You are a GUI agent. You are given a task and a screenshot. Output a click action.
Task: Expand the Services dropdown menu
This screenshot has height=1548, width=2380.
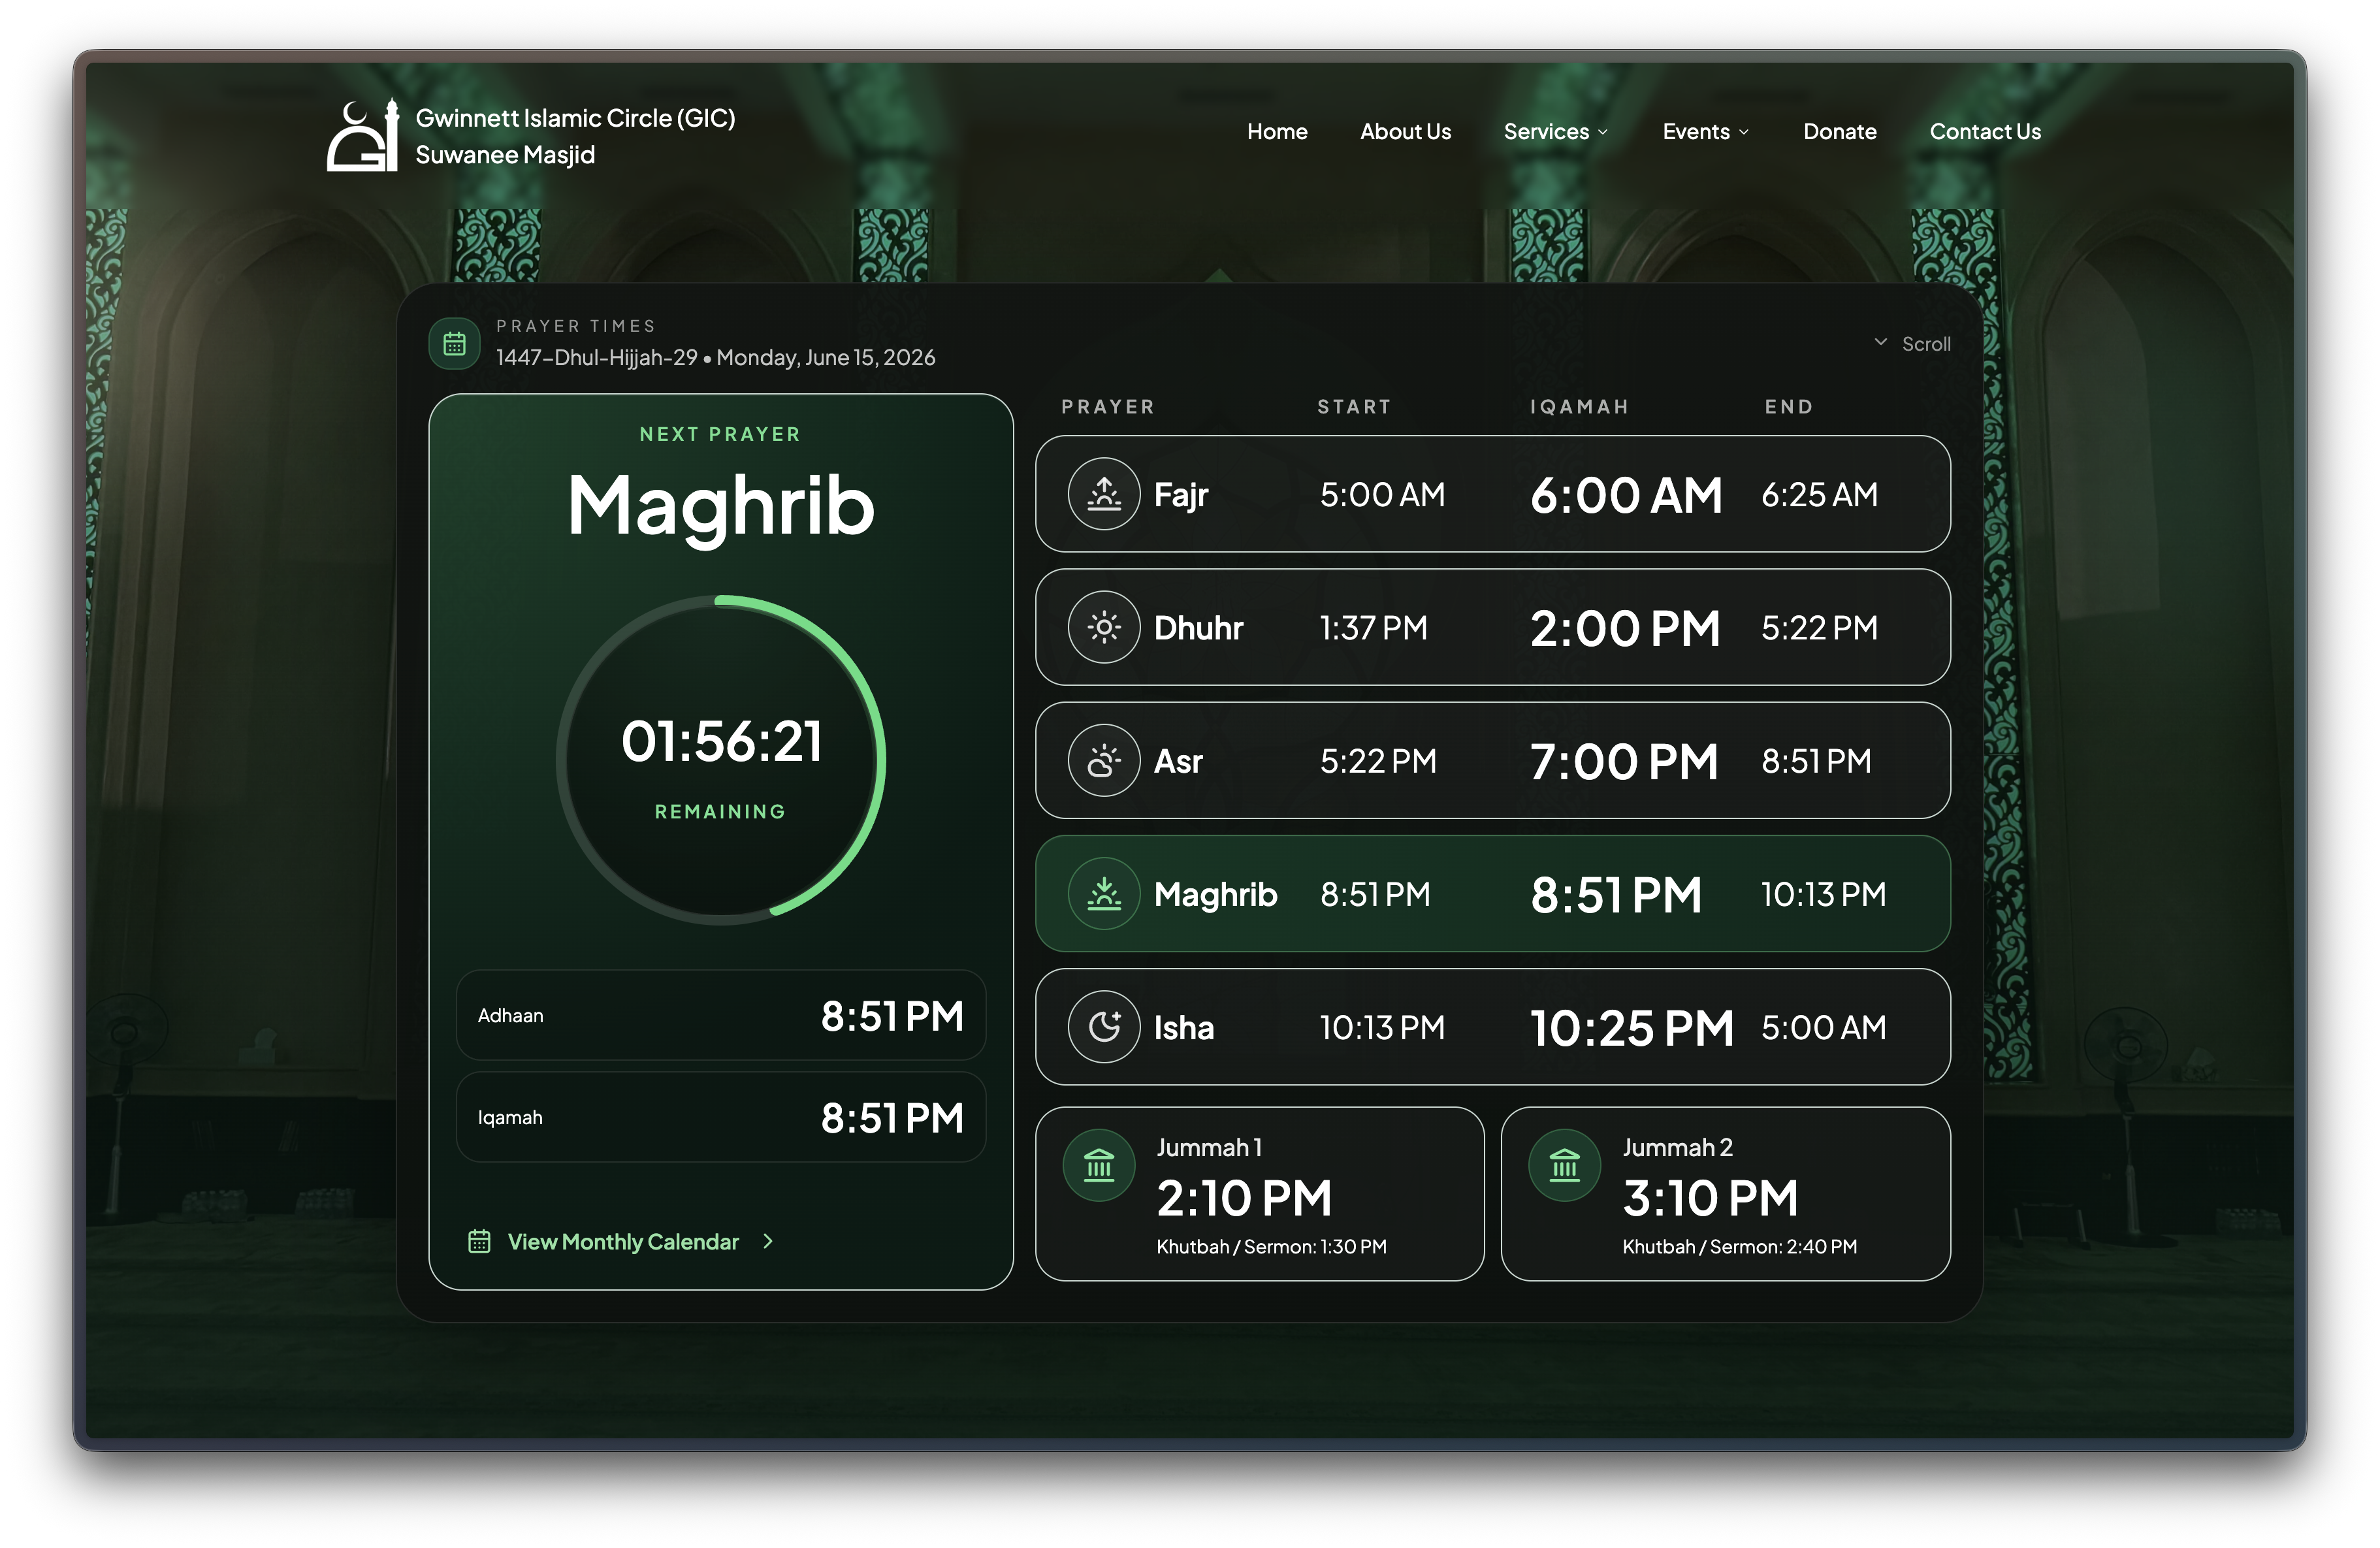coord(1555,132)
